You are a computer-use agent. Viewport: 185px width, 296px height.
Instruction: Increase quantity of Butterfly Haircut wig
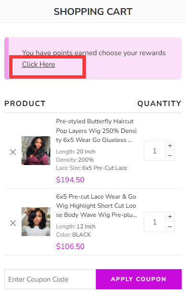170,145
